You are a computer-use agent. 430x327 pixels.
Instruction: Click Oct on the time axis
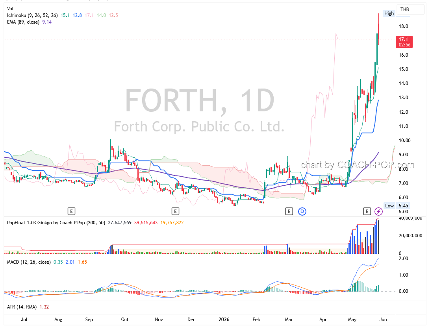[x=125, y=319]
